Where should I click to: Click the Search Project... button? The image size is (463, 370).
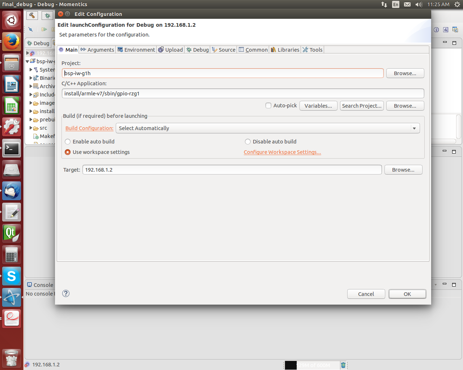click(x=361, y=106)
